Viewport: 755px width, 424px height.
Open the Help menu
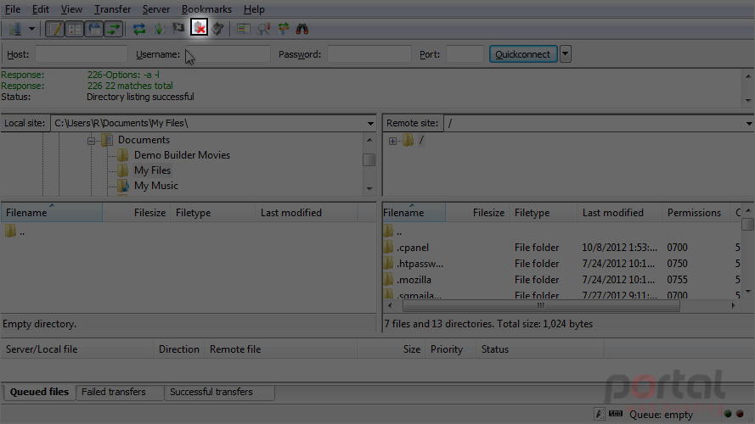point(254,9)
